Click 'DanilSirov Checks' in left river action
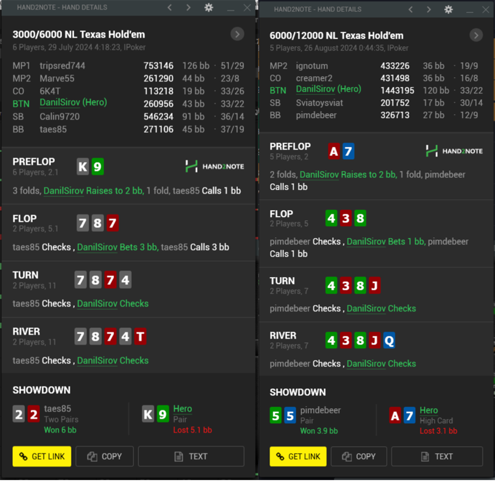The image size is (495, 481). [x=113, y=361]
